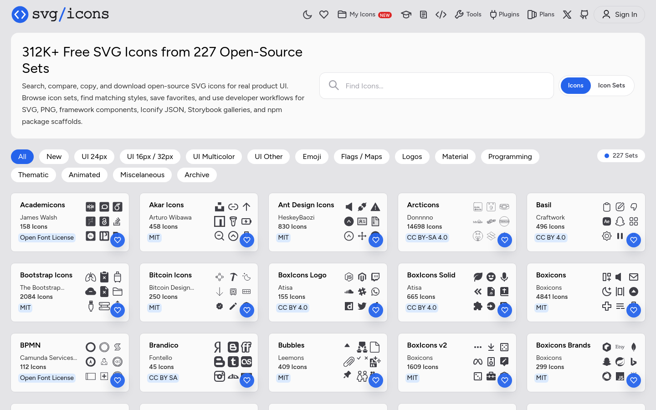Click the magnifier icon in the search box

(334, 86)
